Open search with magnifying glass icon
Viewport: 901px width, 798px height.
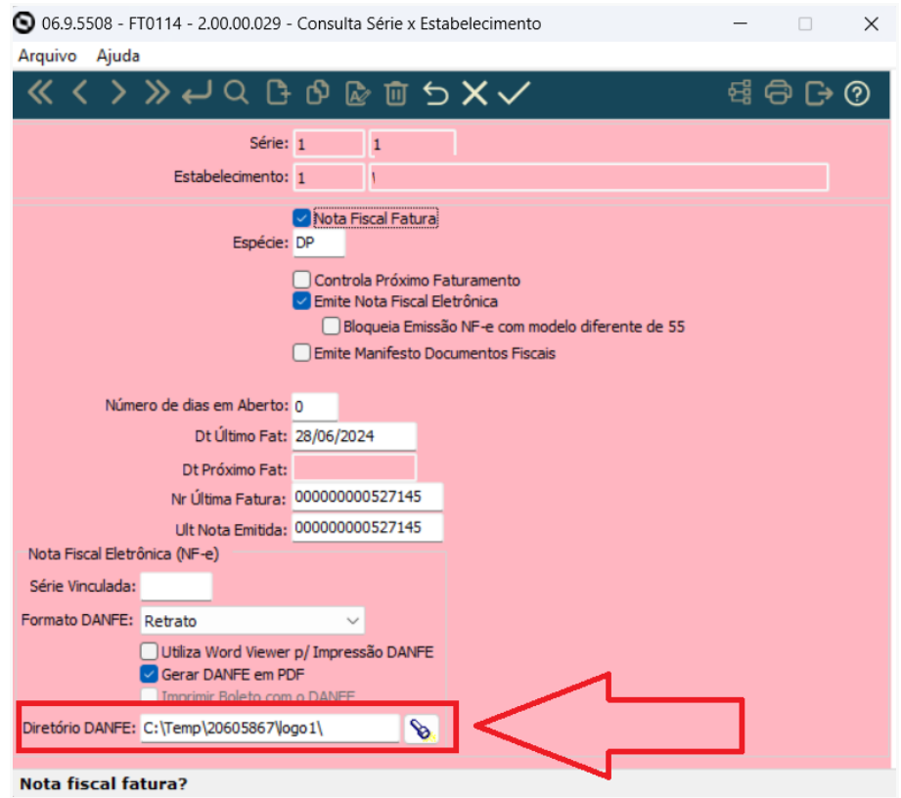(236, 93)
